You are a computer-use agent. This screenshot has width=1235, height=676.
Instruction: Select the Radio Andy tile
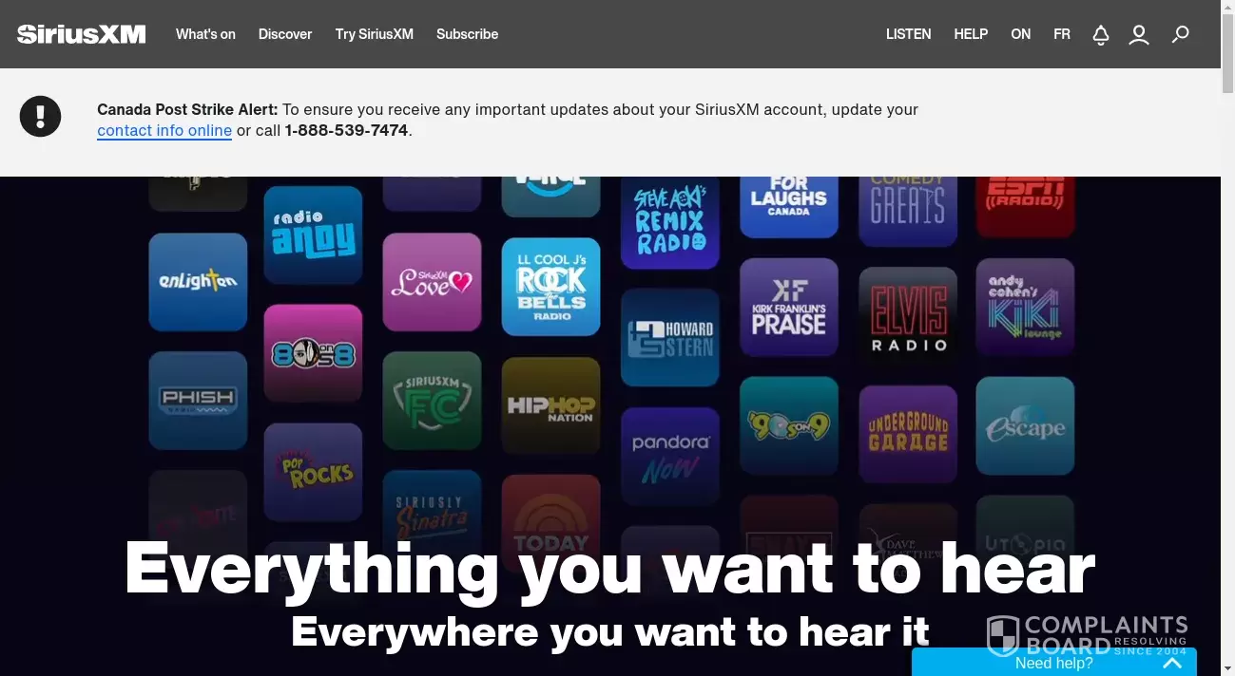click(x=313, y=234)
